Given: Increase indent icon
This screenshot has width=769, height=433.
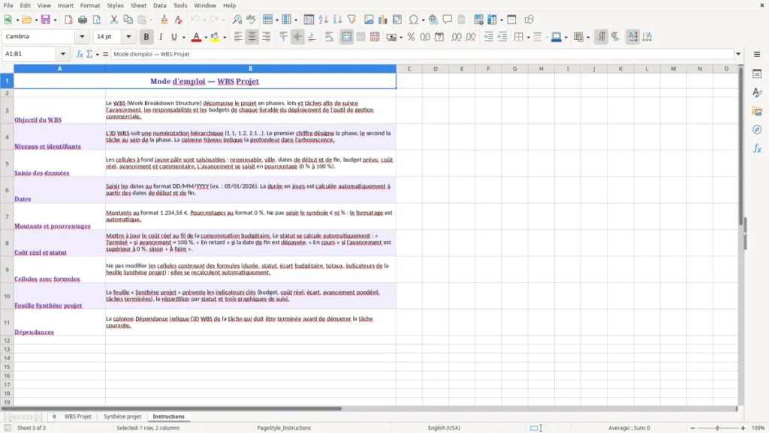Looking at the screenshot, I should tap(488, 37).
